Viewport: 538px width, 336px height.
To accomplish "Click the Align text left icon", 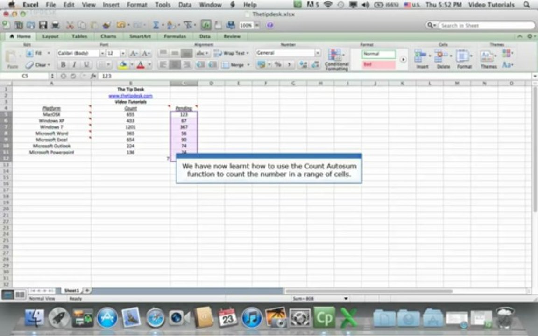I will 163,64.
